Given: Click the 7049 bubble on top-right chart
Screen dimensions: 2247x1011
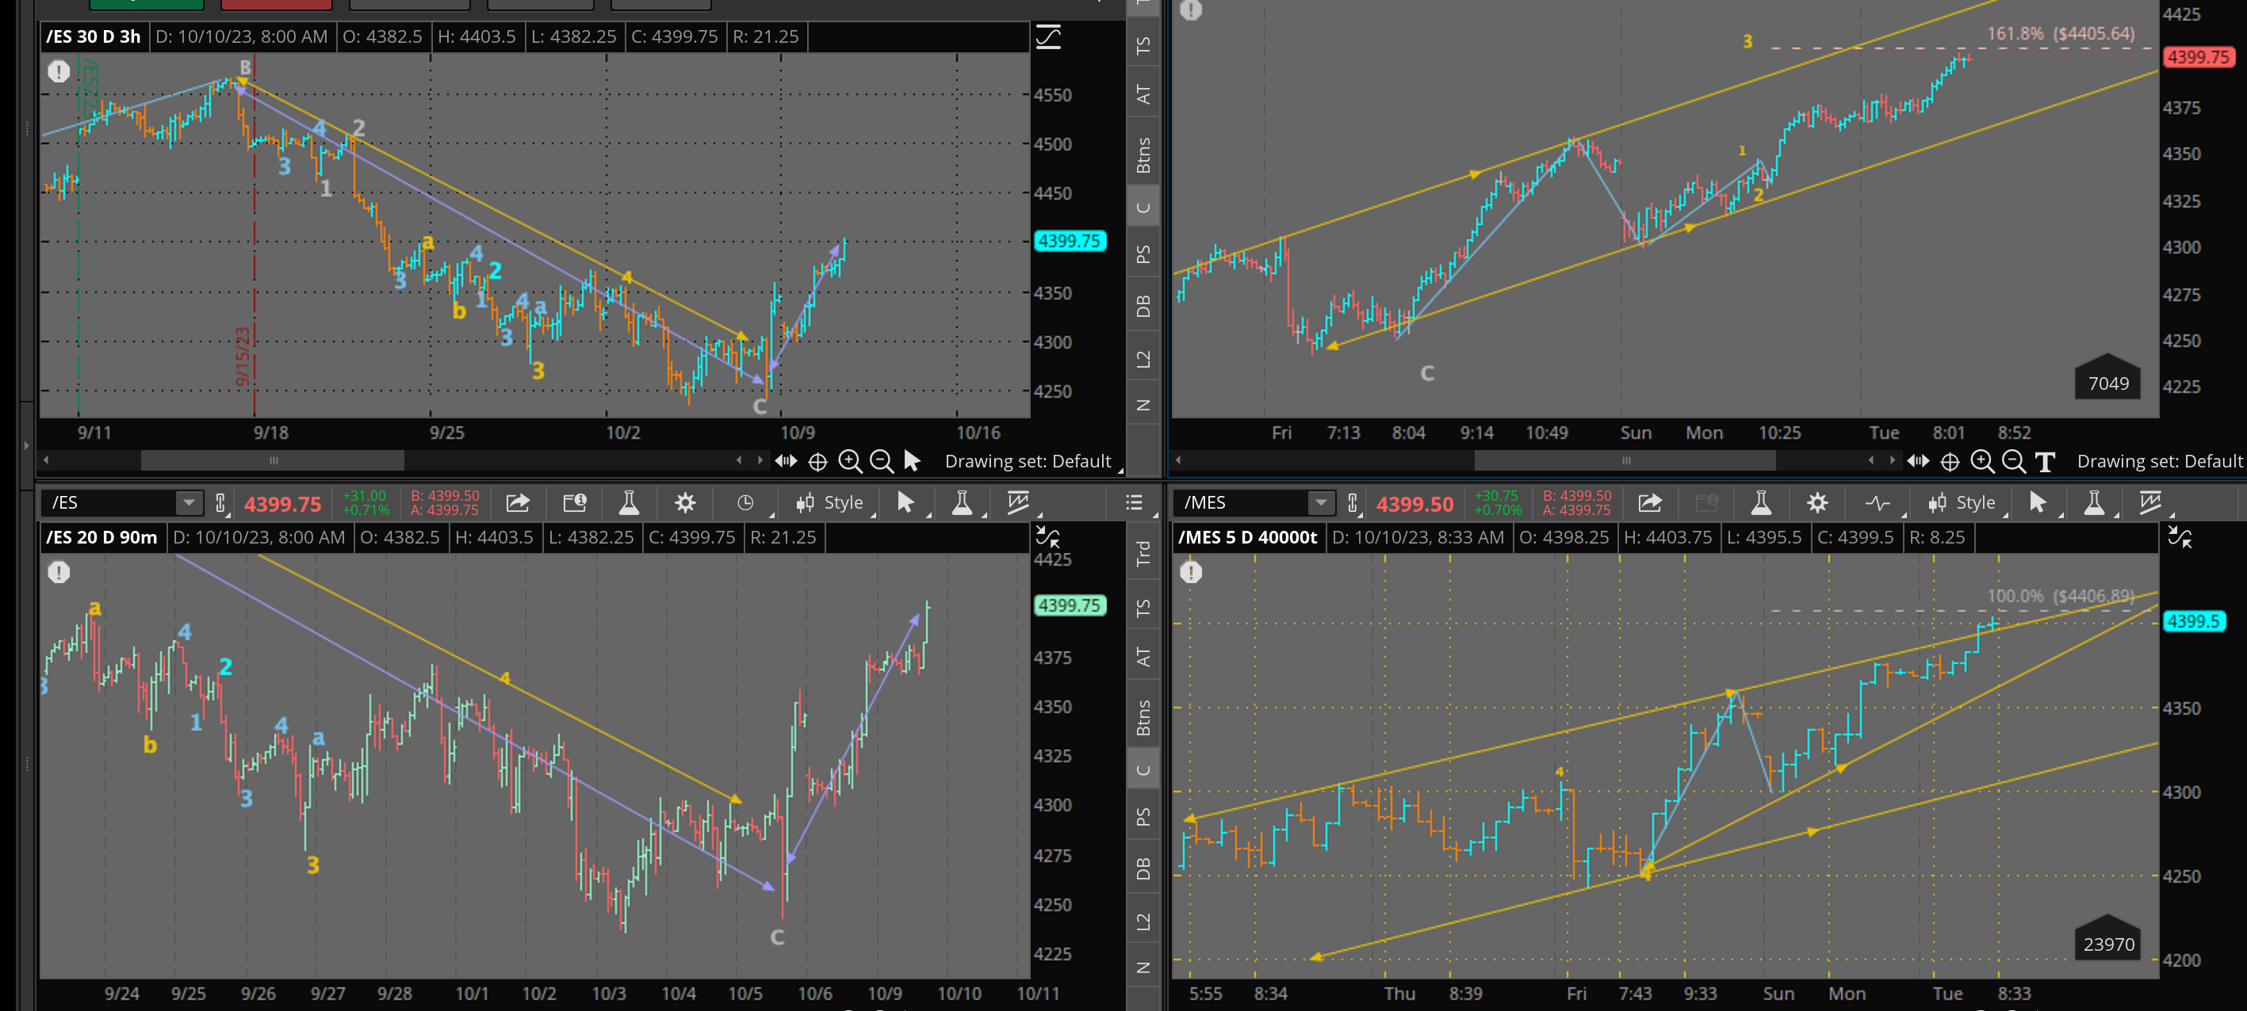Looking at the screenshot, I should [x=2107, y=378].
